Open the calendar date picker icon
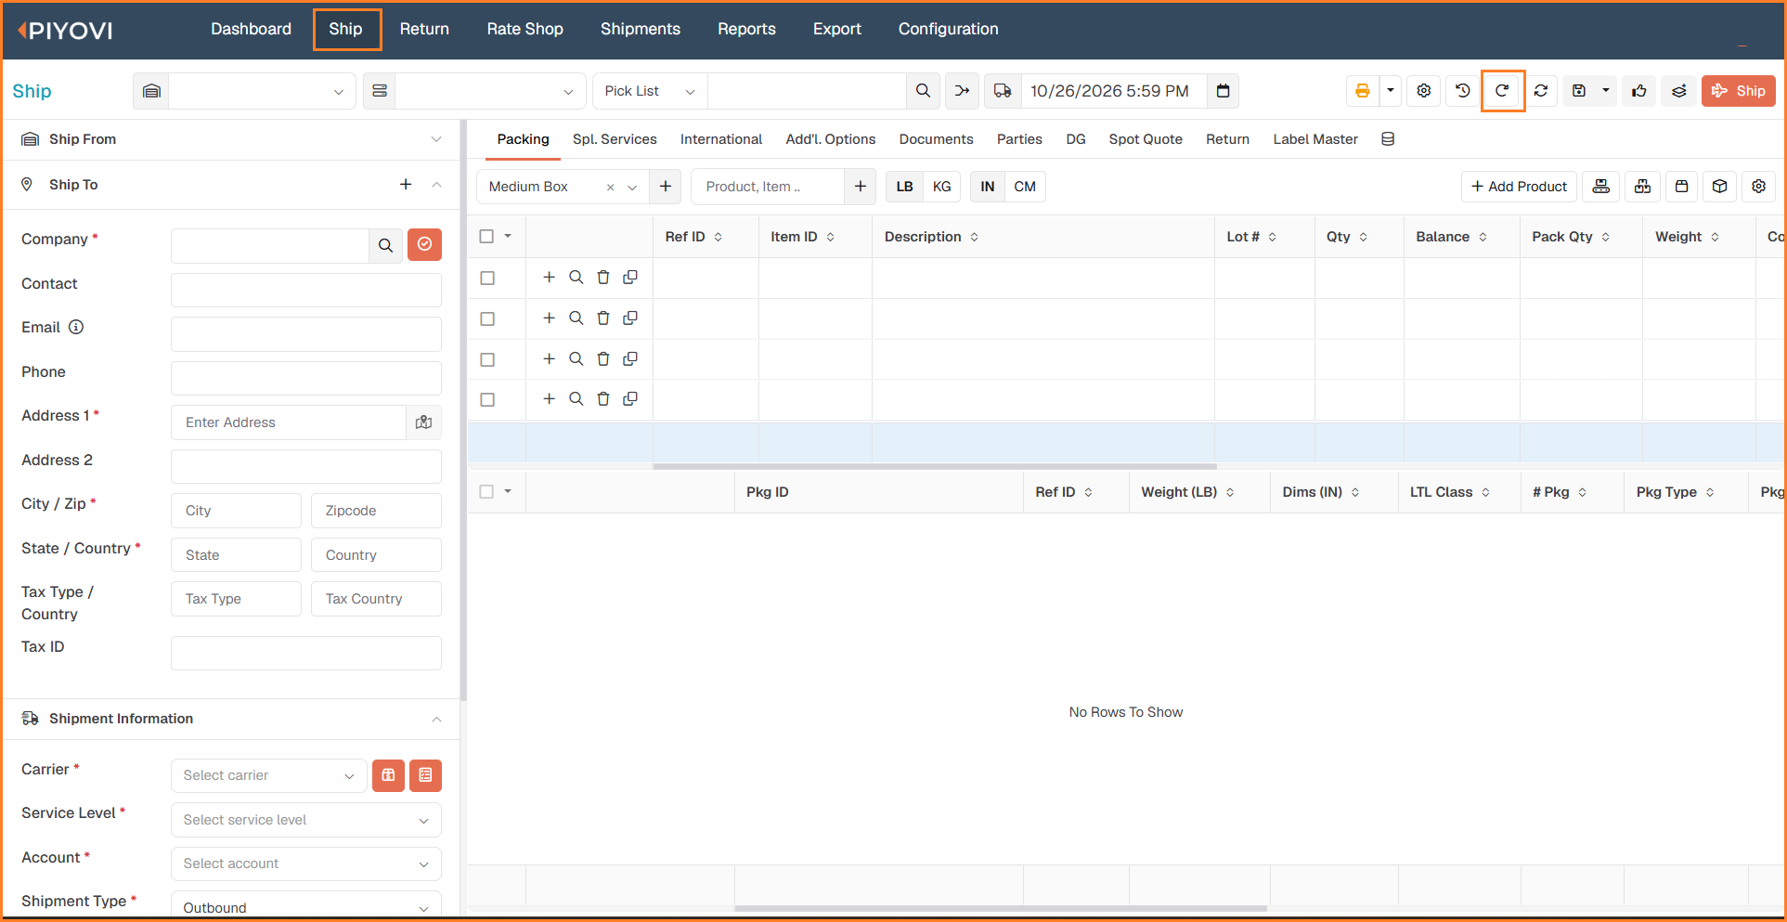1787x922 pixels. 1224,91
